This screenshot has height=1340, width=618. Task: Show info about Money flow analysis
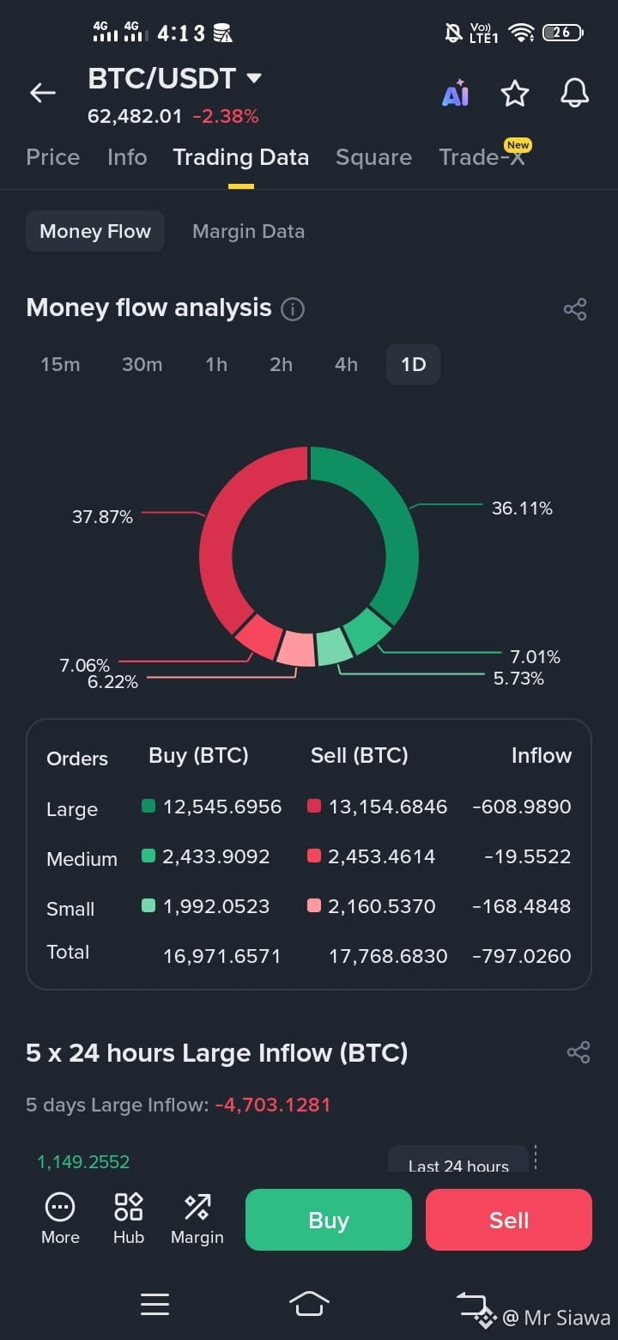293,309
